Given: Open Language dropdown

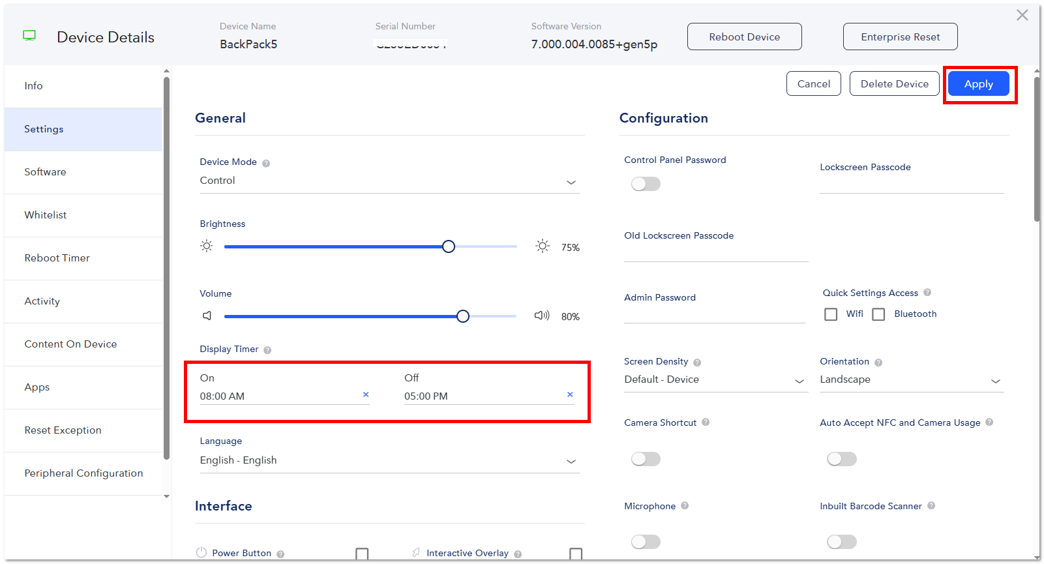Looking at the screenshot, I should [389, 460].
